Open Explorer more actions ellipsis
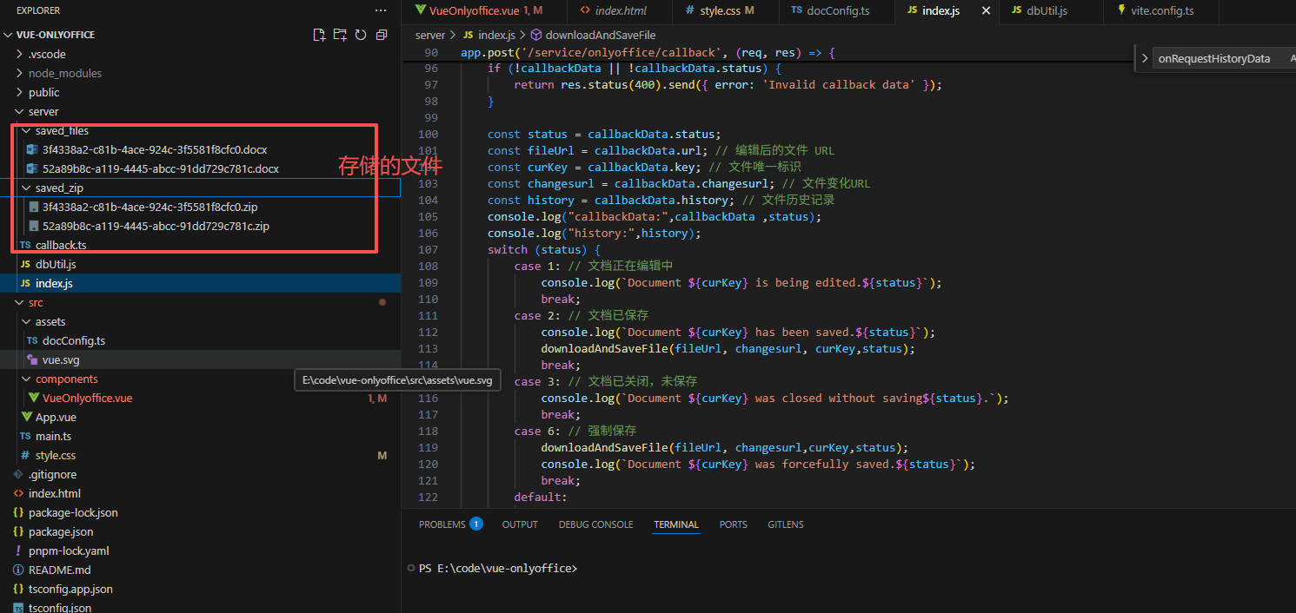This screenshot has height=613, width=1296. [x=381, y=10]
